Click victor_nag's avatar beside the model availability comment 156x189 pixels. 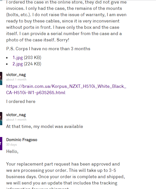1,117
